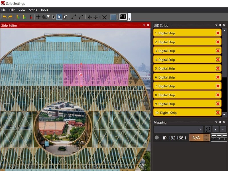Delete 9. Digital Strip with red X
The width and height of the screenshot is (228, 171).
pos(218,104)
